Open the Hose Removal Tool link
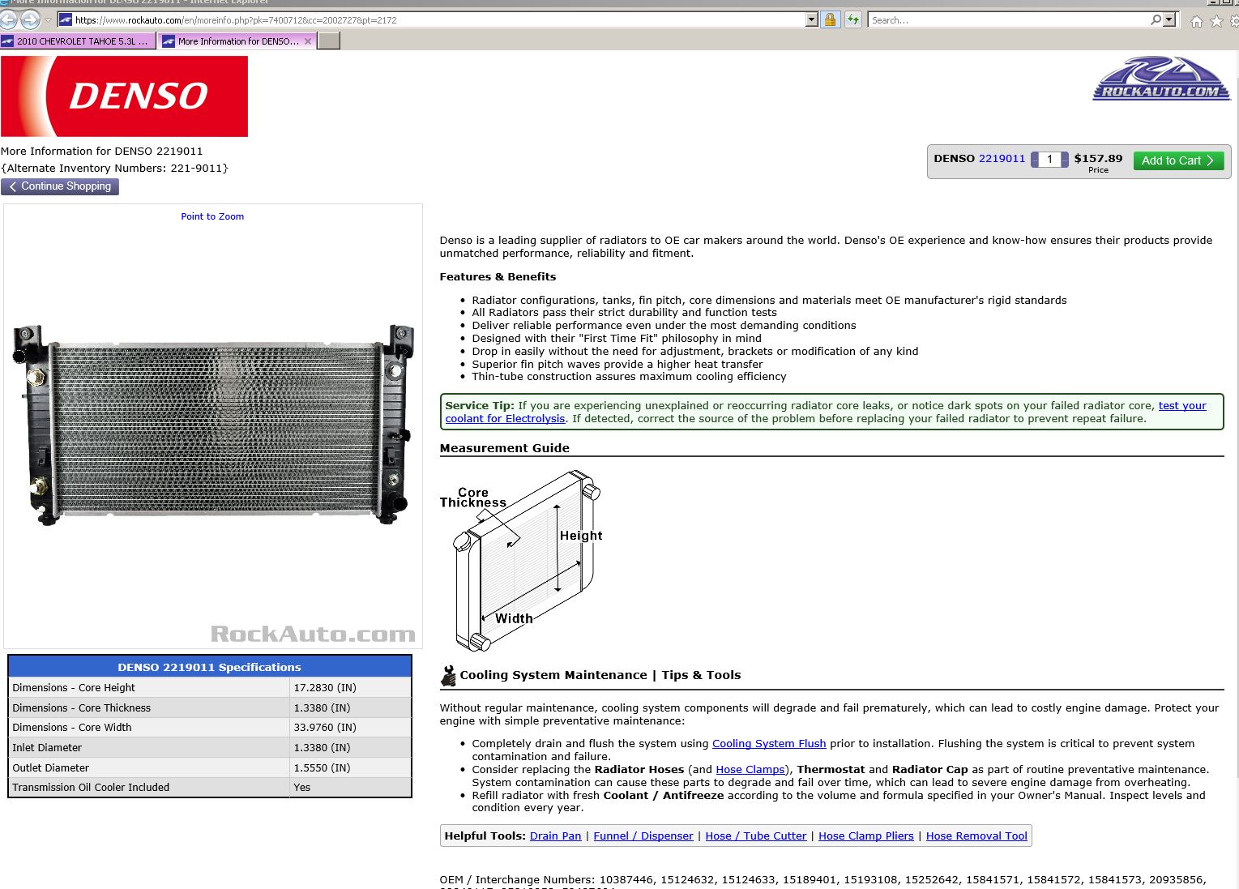 point(976,836)
